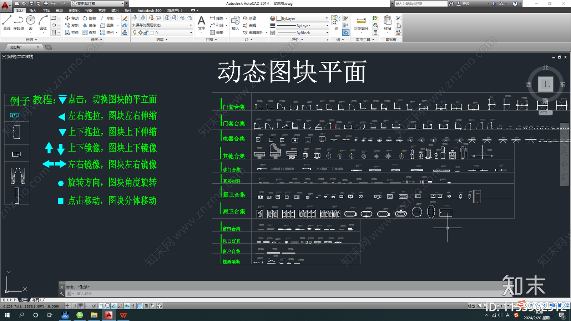
Task: Open the ByLayer color dropdown
Action: [x=327, y=18]
